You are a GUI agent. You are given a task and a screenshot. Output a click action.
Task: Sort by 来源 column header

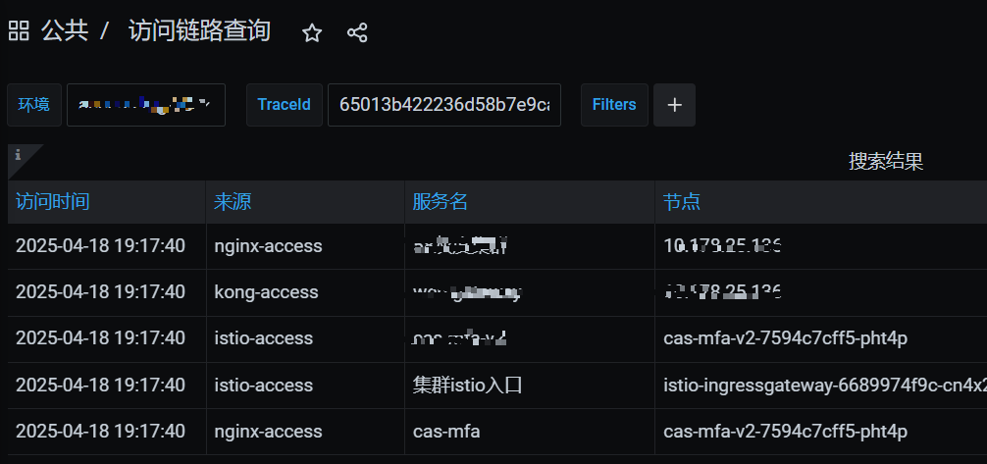(x=233, y=202)
